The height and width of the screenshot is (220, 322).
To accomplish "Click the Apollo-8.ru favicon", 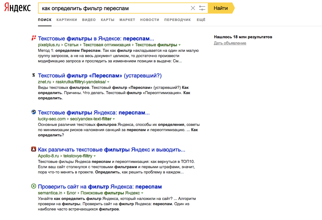I will tap(34, 149).
